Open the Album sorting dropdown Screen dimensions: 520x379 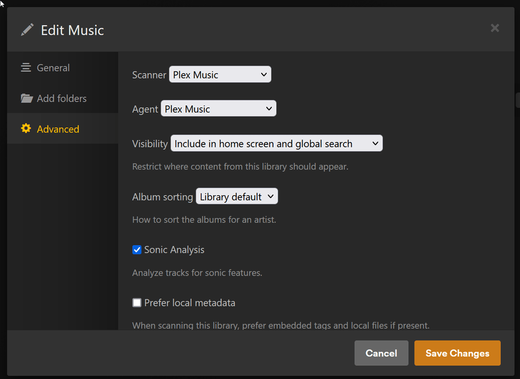237,197
